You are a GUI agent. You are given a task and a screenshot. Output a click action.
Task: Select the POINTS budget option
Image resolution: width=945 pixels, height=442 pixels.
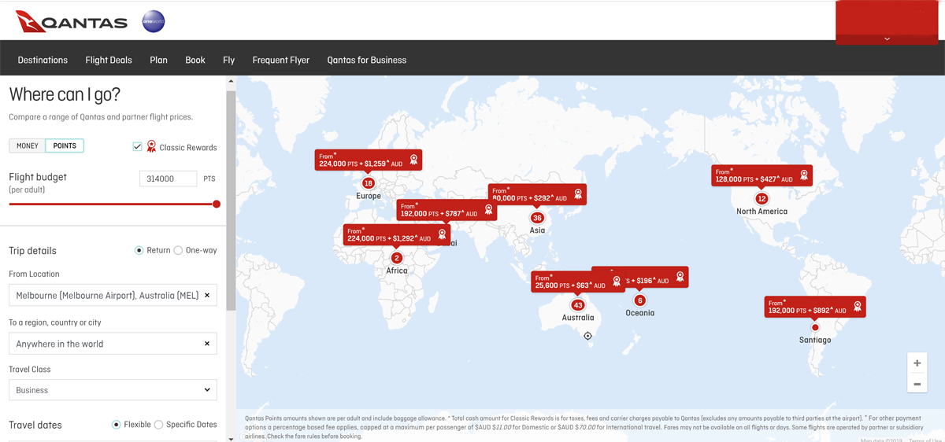coord(65,145)
